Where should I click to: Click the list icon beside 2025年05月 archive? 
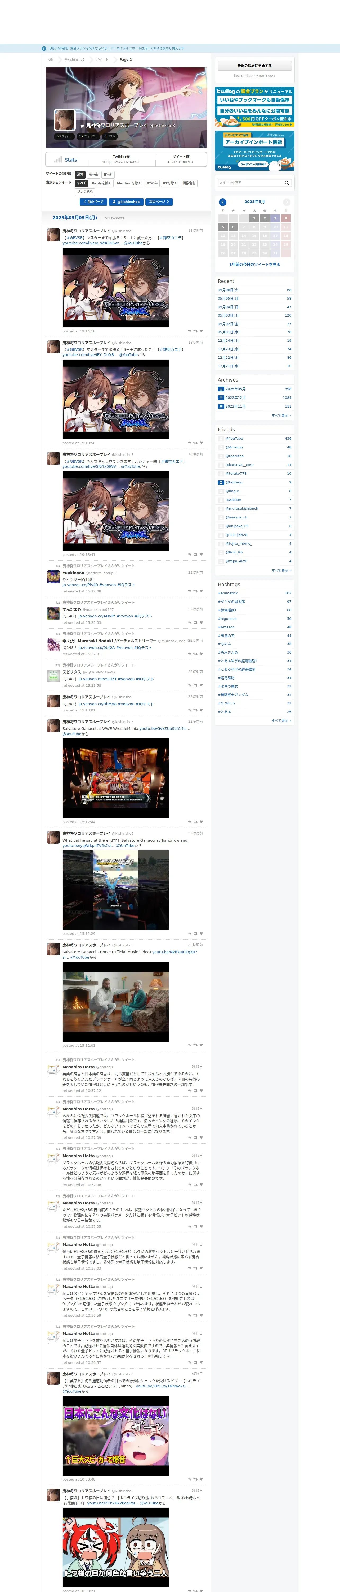point(221,389)
